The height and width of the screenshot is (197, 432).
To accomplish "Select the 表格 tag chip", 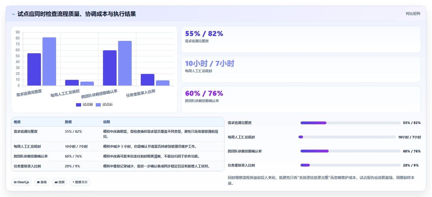I will click(42, 182).
